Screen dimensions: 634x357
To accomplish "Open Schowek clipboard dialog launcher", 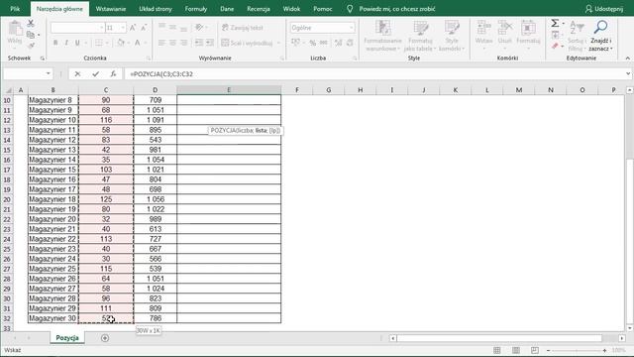I will pos(42,59).
